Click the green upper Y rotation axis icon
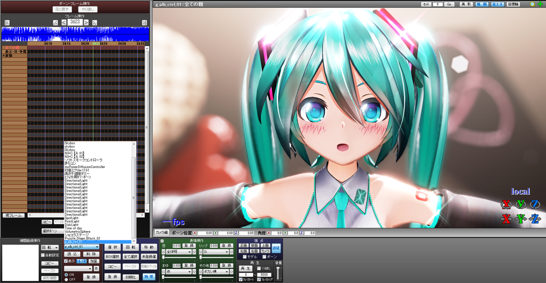 tap(521, 204)
